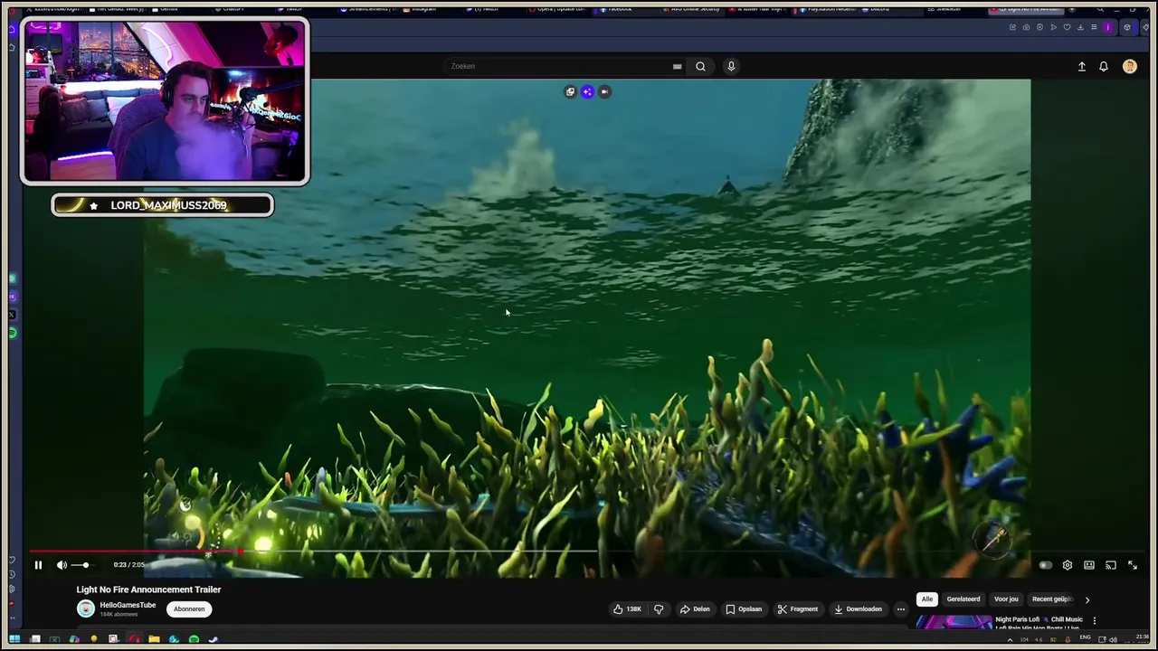
Task: Click the Fragment clip button
Action: pos(798,609)
